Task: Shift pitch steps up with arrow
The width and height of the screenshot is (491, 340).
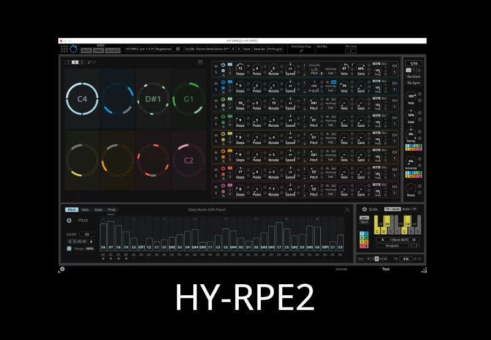Action: pyautogui.click(x=79, y=241)
